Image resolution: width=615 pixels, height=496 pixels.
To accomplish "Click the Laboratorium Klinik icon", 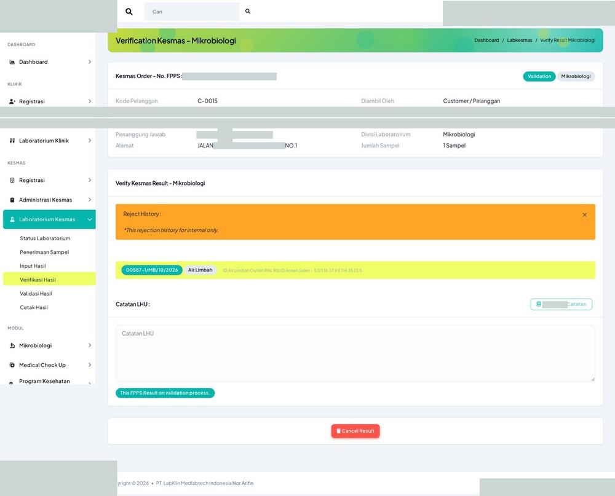I will point(12,141).
